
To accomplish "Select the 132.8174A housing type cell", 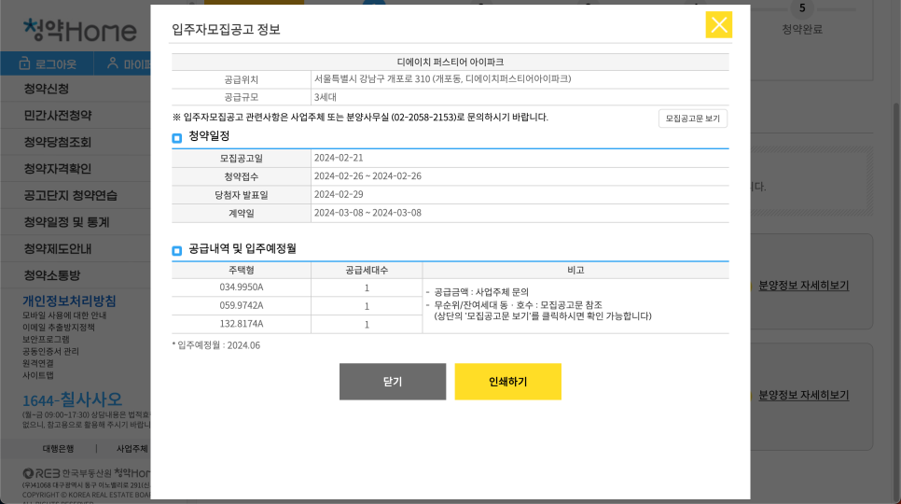I will [x=242, y=324].
